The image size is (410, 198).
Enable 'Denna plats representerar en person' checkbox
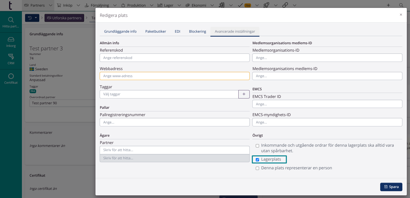point(257,168)
